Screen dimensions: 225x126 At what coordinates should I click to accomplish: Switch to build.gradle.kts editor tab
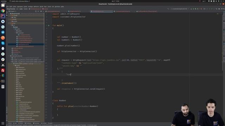click(147, 11)
